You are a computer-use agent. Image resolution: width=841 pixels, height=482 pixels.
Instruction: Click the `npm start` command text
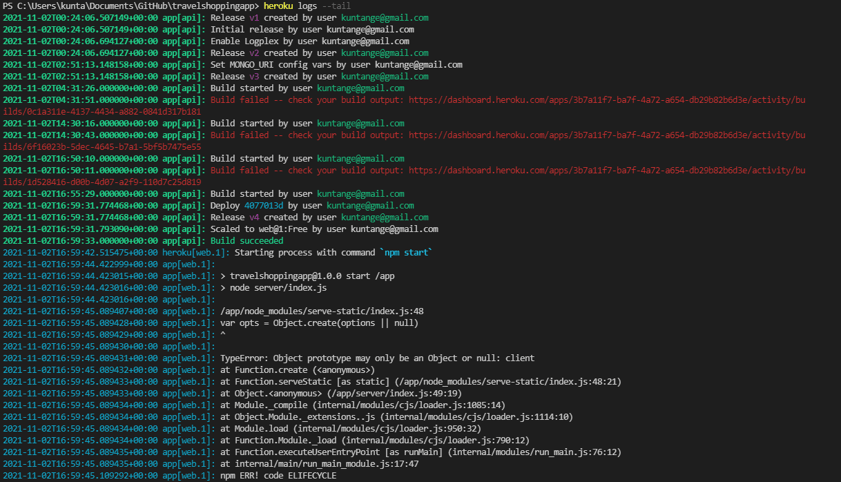(x=406, y=252)
